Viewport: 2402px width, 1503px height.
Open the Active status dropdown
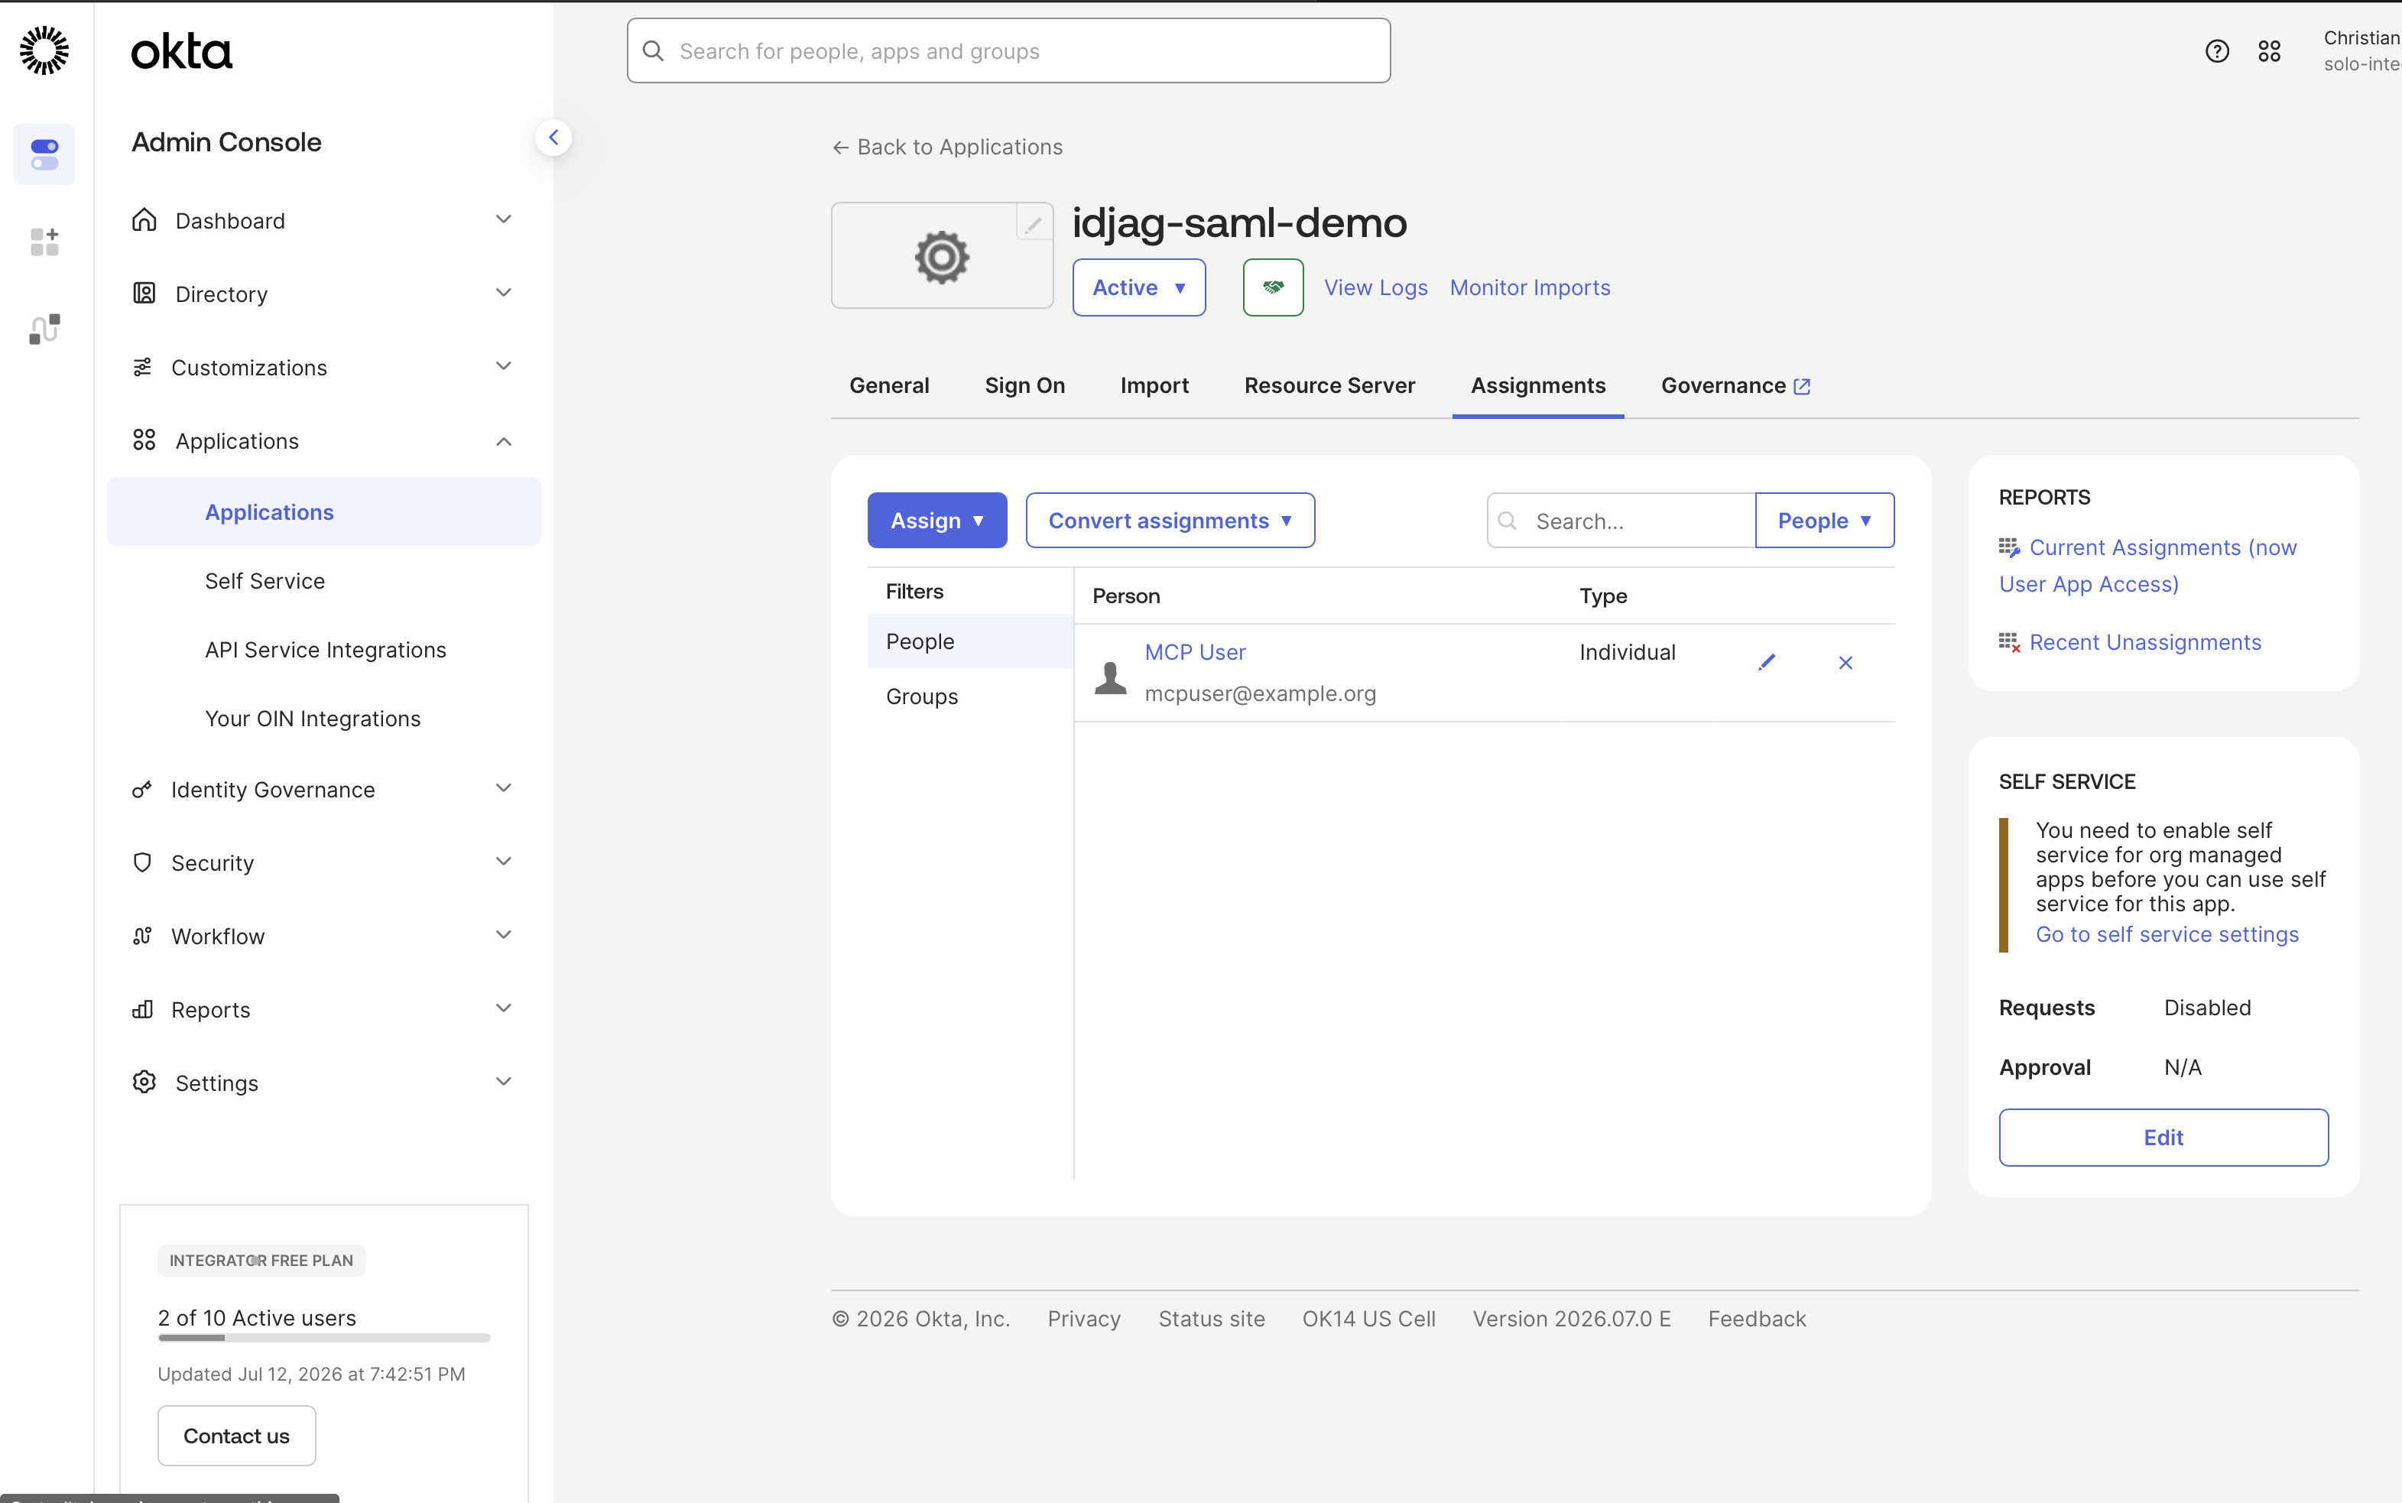[1139, 287]
